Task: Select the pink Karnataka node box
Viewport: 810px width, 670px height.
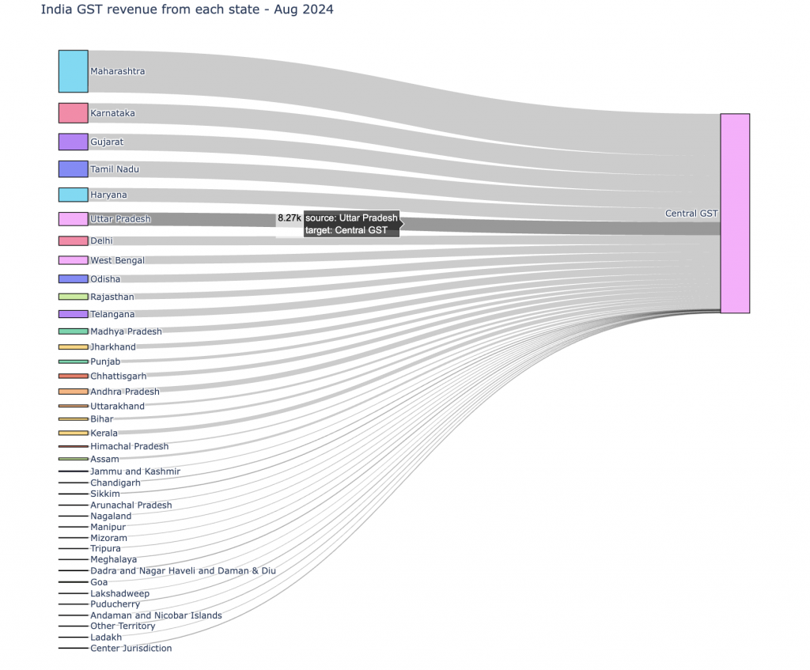Action: 73,113
